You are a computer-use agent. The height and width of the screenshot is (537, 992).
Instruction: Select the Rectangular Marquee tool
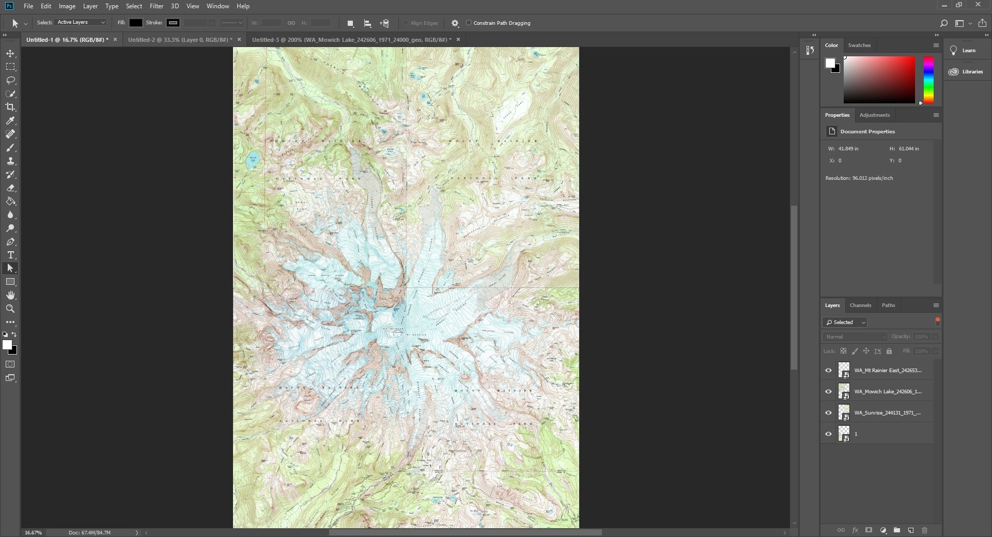(x=10, y=66)
